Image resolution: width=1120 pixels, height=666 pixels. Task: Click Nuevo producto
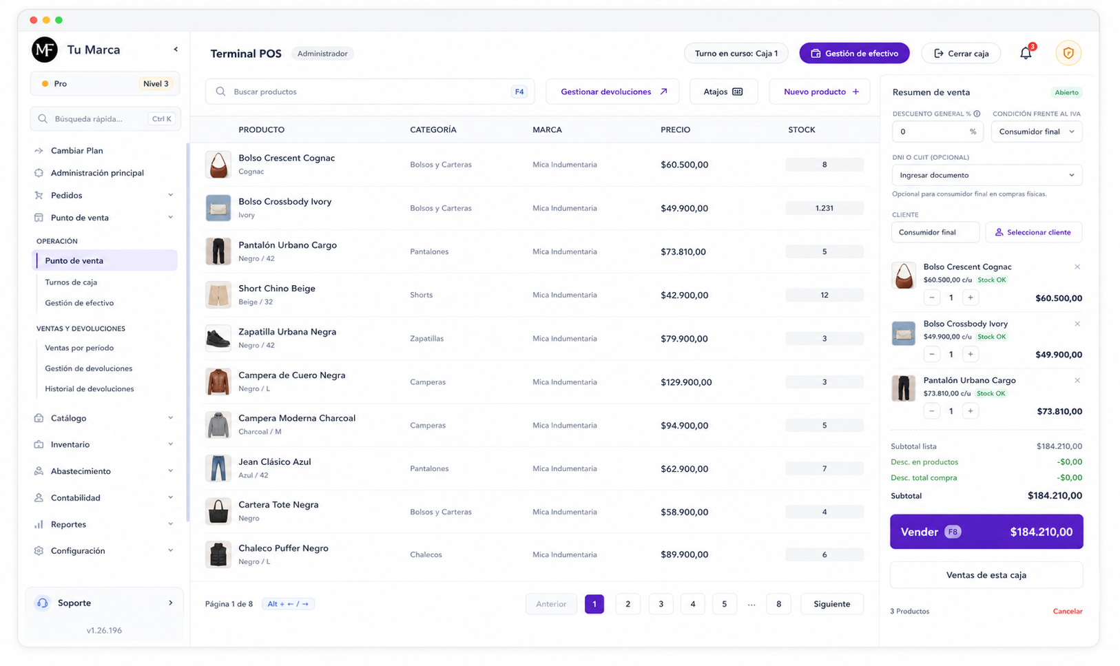click(x=820, y=92)
